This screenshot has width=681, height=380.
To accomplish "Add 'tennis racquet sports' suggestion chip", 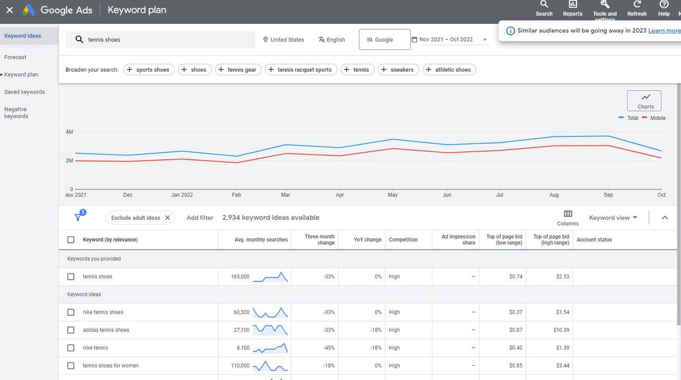I will point(301,70).
